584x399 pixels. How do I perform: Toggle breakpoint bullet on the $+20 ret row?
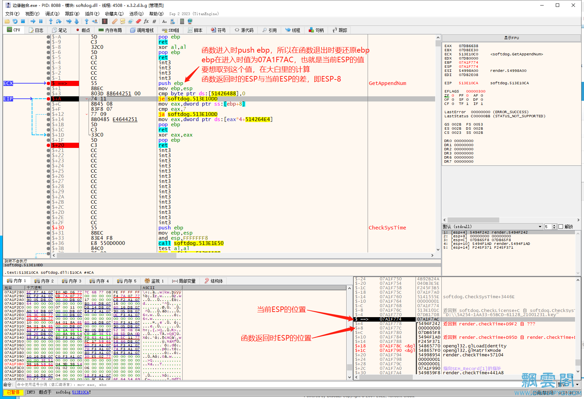(x=48, y=145)
